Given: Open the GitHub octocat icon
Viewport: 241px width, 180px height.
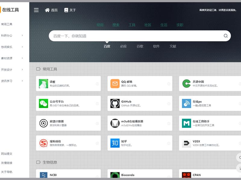Looking at the screenshot, I should pyautogui.click(x=115, y=103).
